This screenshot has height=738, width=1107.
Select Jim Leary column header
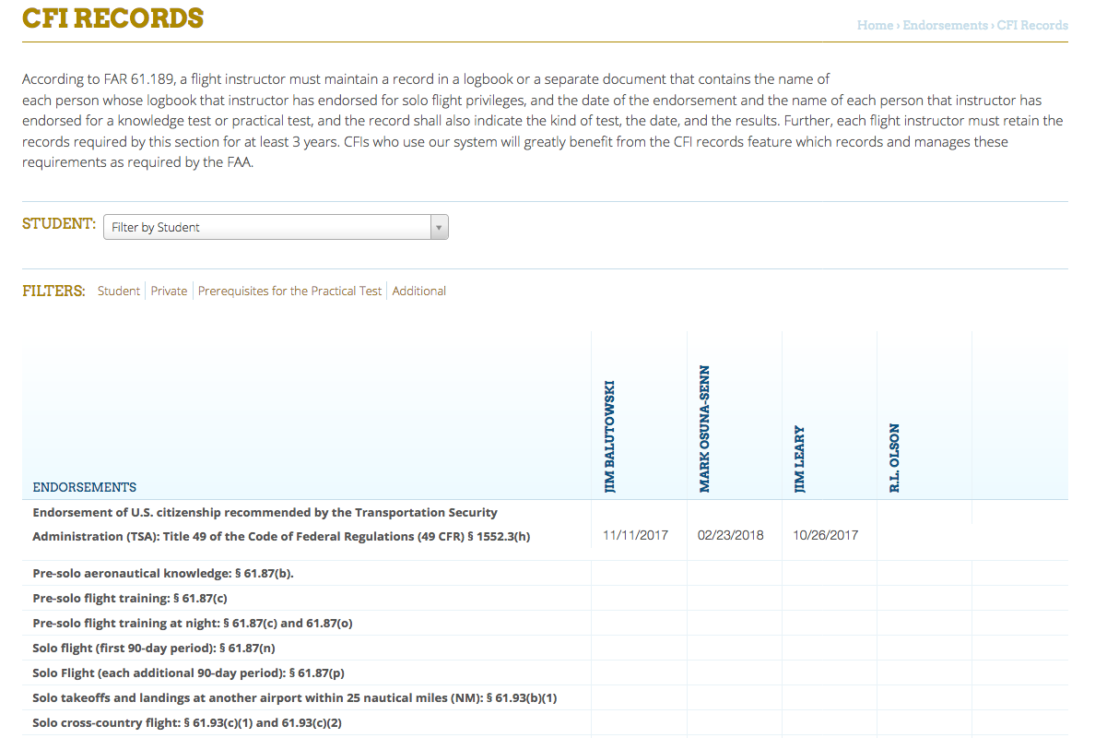click(799, 458)
